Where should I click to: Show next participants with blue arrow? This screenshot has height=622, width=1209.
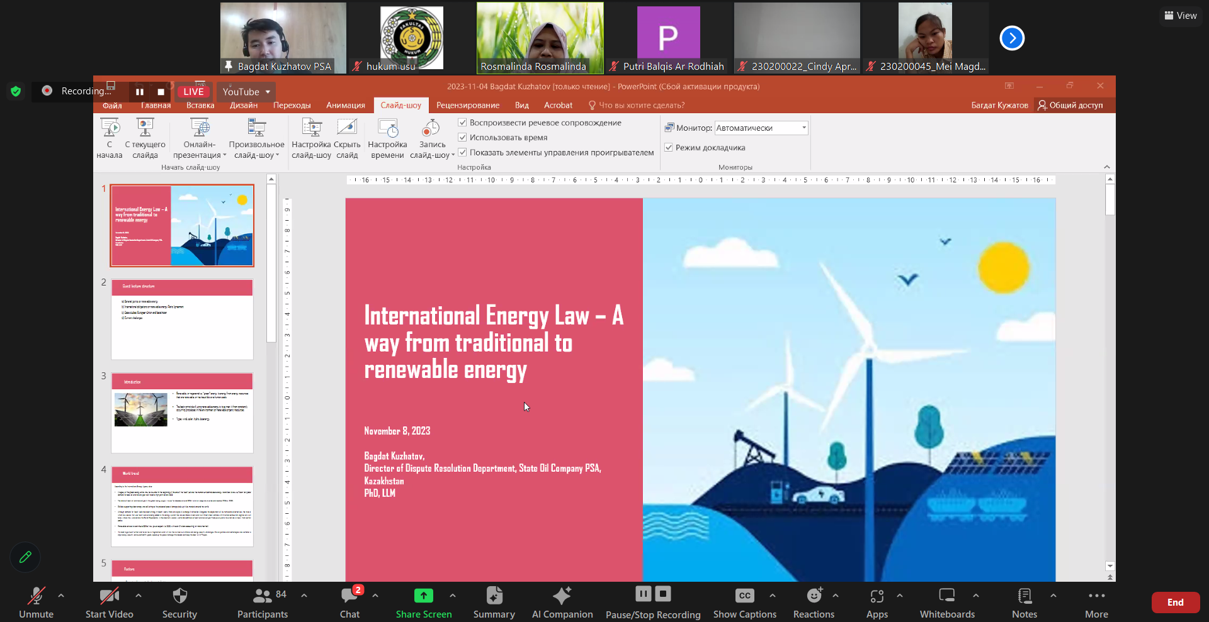tap(1012, 38)
